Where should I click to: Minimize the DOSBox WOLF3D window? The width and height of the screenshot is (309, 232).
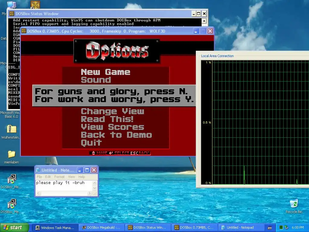pos(196,31)
